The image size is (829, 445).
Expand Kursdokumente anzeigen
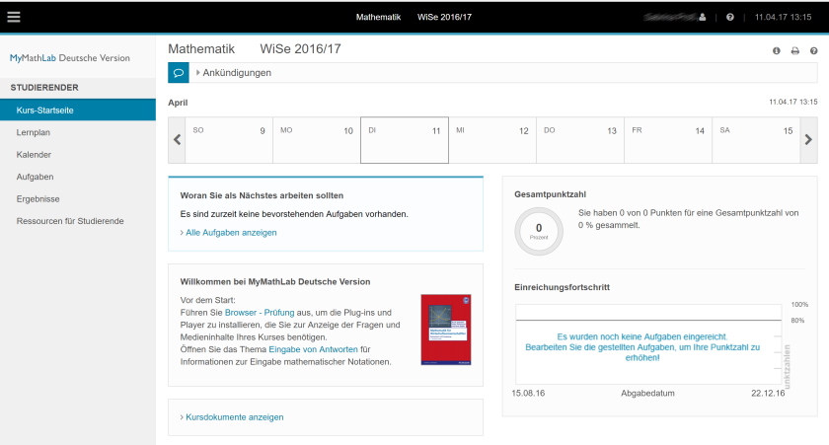coord(234,417)
